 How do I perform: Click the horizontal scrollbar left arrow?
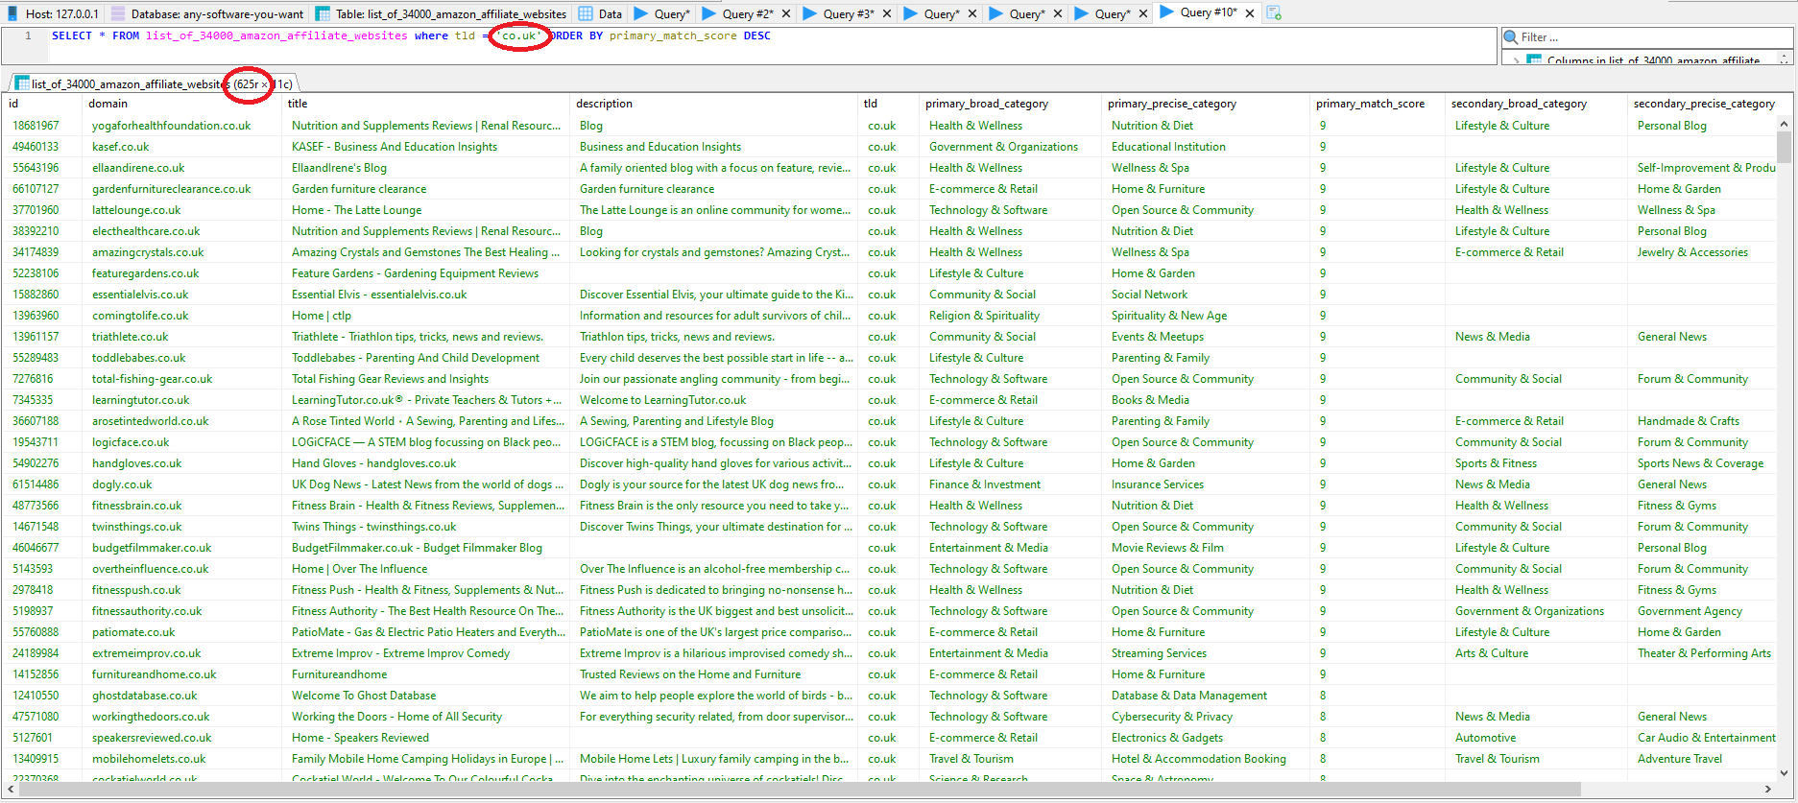pyautogui.click(x=12, y=790)
